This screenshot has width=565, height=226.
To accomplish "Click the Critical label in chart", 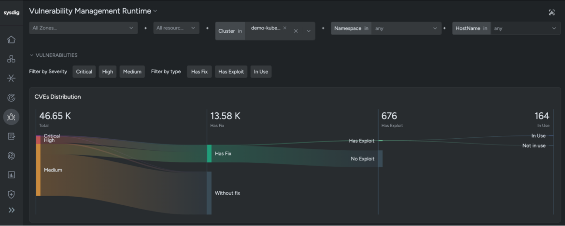I will point(52,136).
